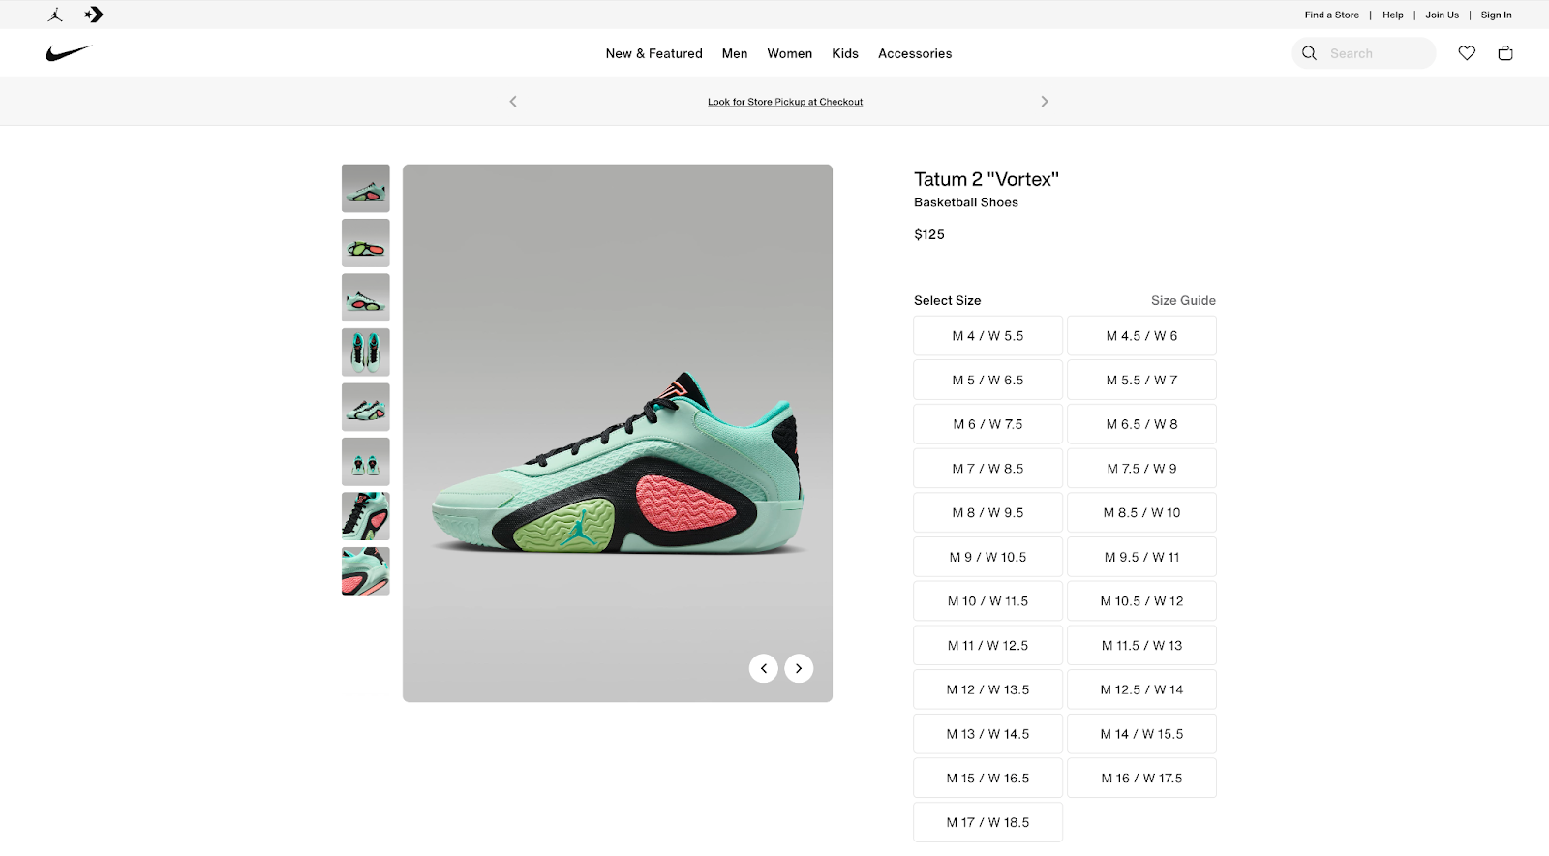Pick size M 11 / W 12.5
This screenshot has height=856, width=1549.
pyautogui.click(x=987, y=646)
